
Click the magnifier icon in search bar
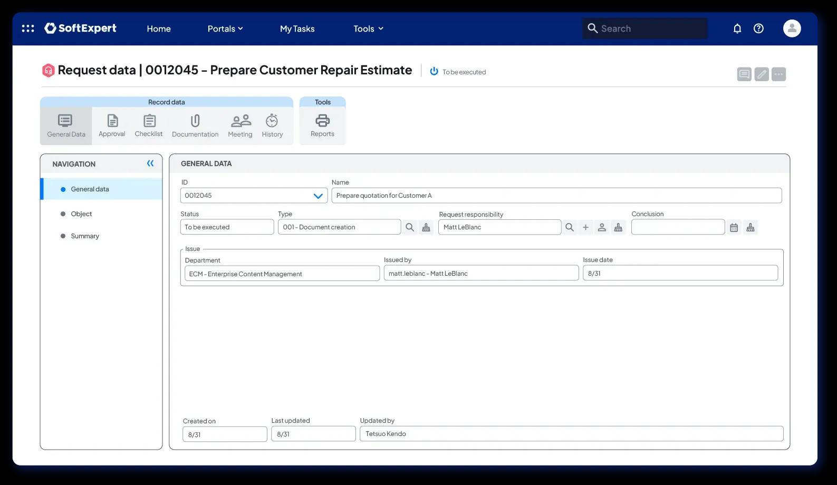(593, 28)
